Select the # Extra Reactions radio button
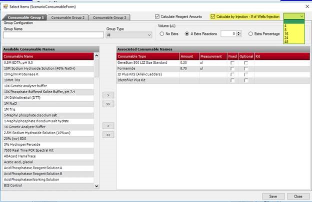Screen dimensions: 312x202 pyautogui.click(x=186, y=34)
